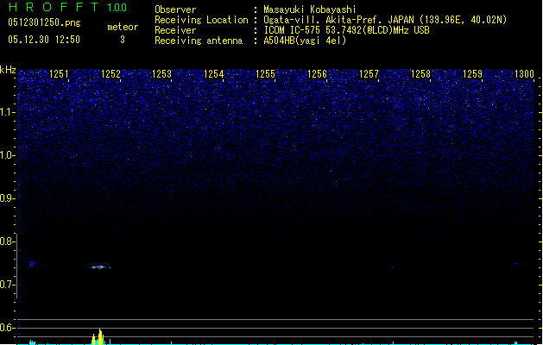Click the faint meteor echo near the left edge

tap(32, 263)
